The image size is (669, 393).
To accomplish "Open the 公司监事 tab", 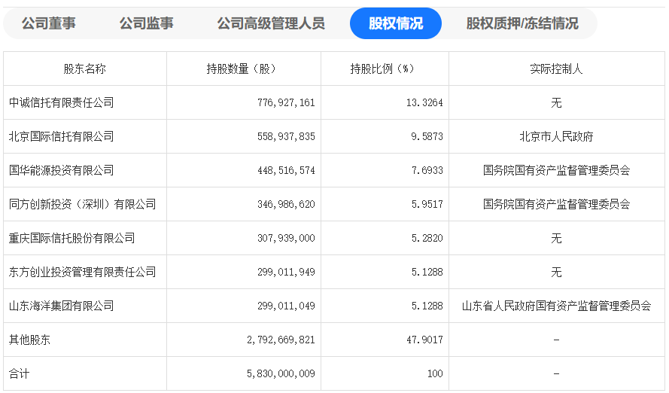I will click(146, 23).
